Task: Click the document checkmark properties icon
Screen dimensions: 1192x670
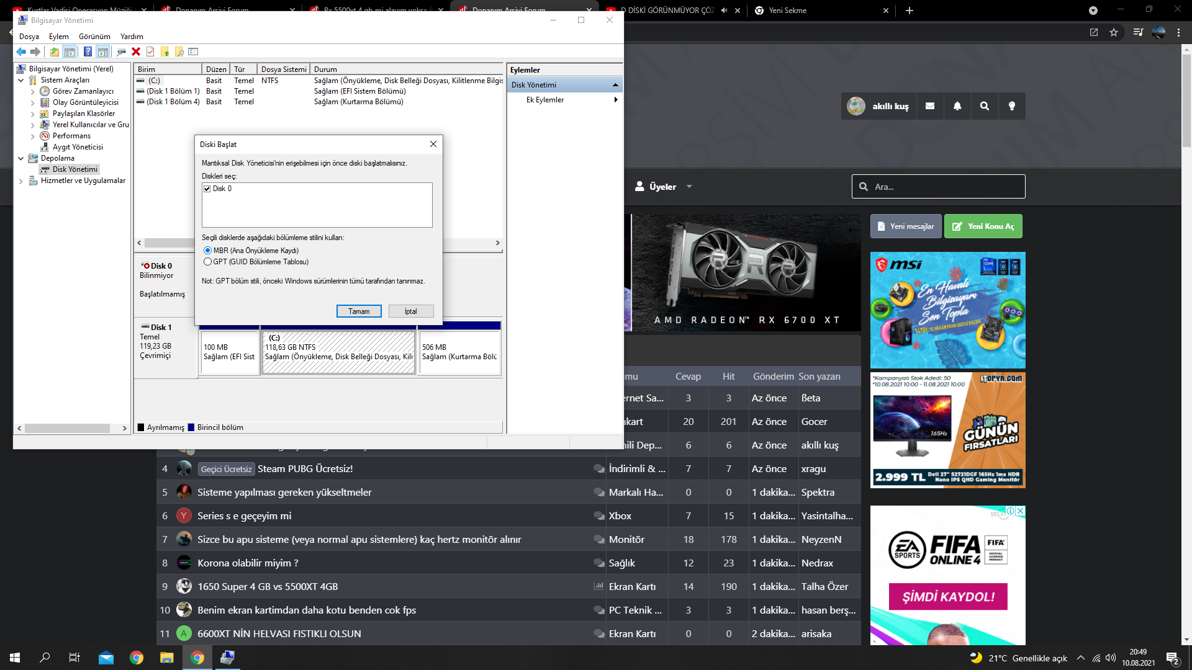Action: pyautogui.click(x=150, y=52)
